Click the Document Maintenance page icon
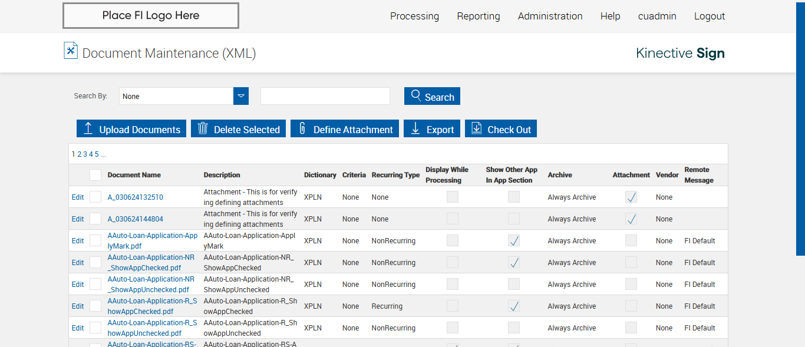 pyautogui.click(x=71, y=51)
